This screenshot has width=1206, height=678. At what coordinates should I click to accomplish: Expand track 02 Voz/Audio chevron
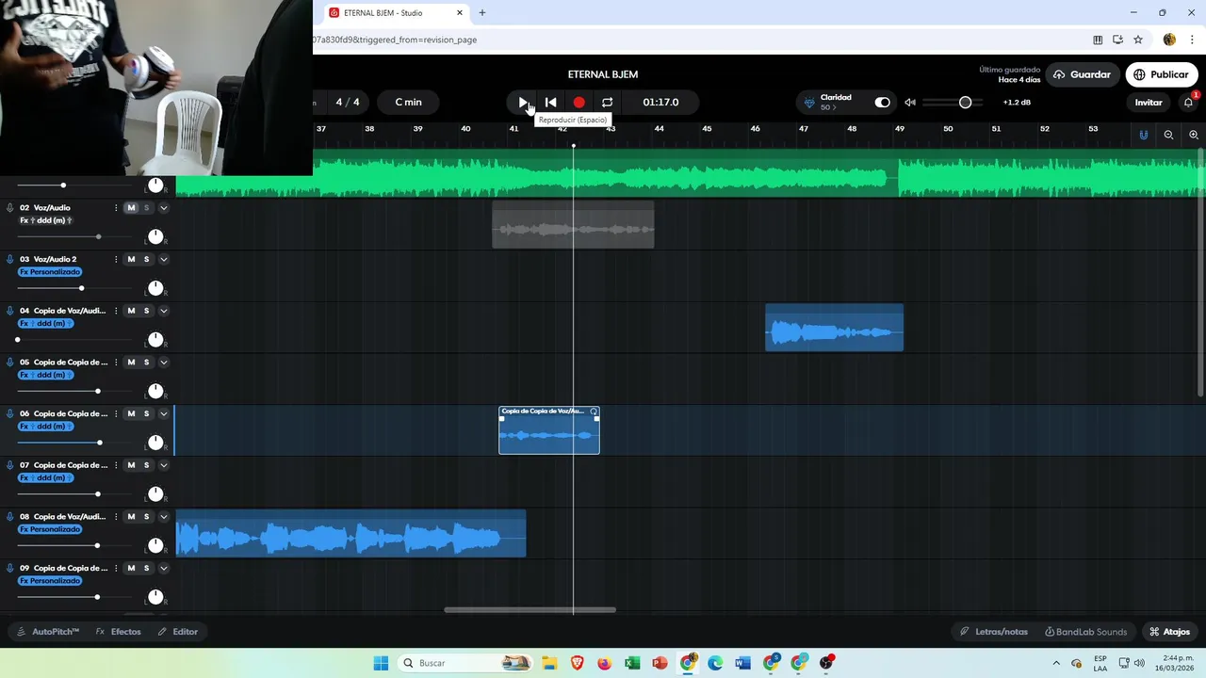click(x=163, y=207)
